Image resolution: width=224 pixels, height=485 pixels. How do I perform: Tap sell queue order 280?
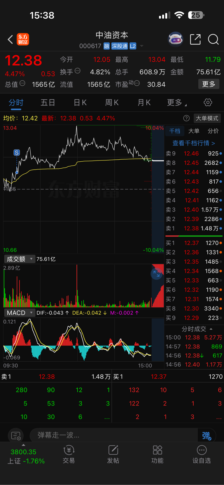click(x=22, y=390)
